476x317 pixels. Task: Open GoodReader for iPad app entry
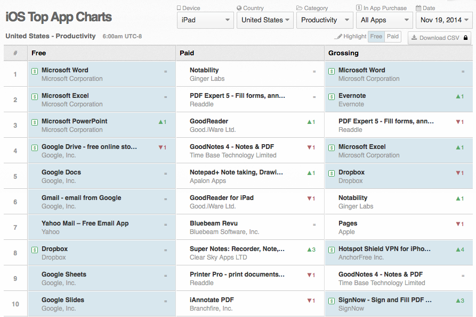[222, 198]
